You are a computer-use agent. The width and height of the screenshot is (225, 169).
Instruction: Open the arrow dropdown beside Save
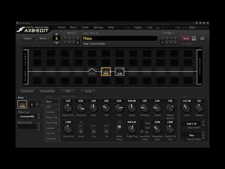coord(194,38)
